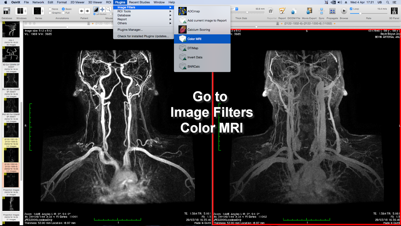Open the Movie Export tool
Viewport: 401px width, 226px height.
[x=309, y=11]
